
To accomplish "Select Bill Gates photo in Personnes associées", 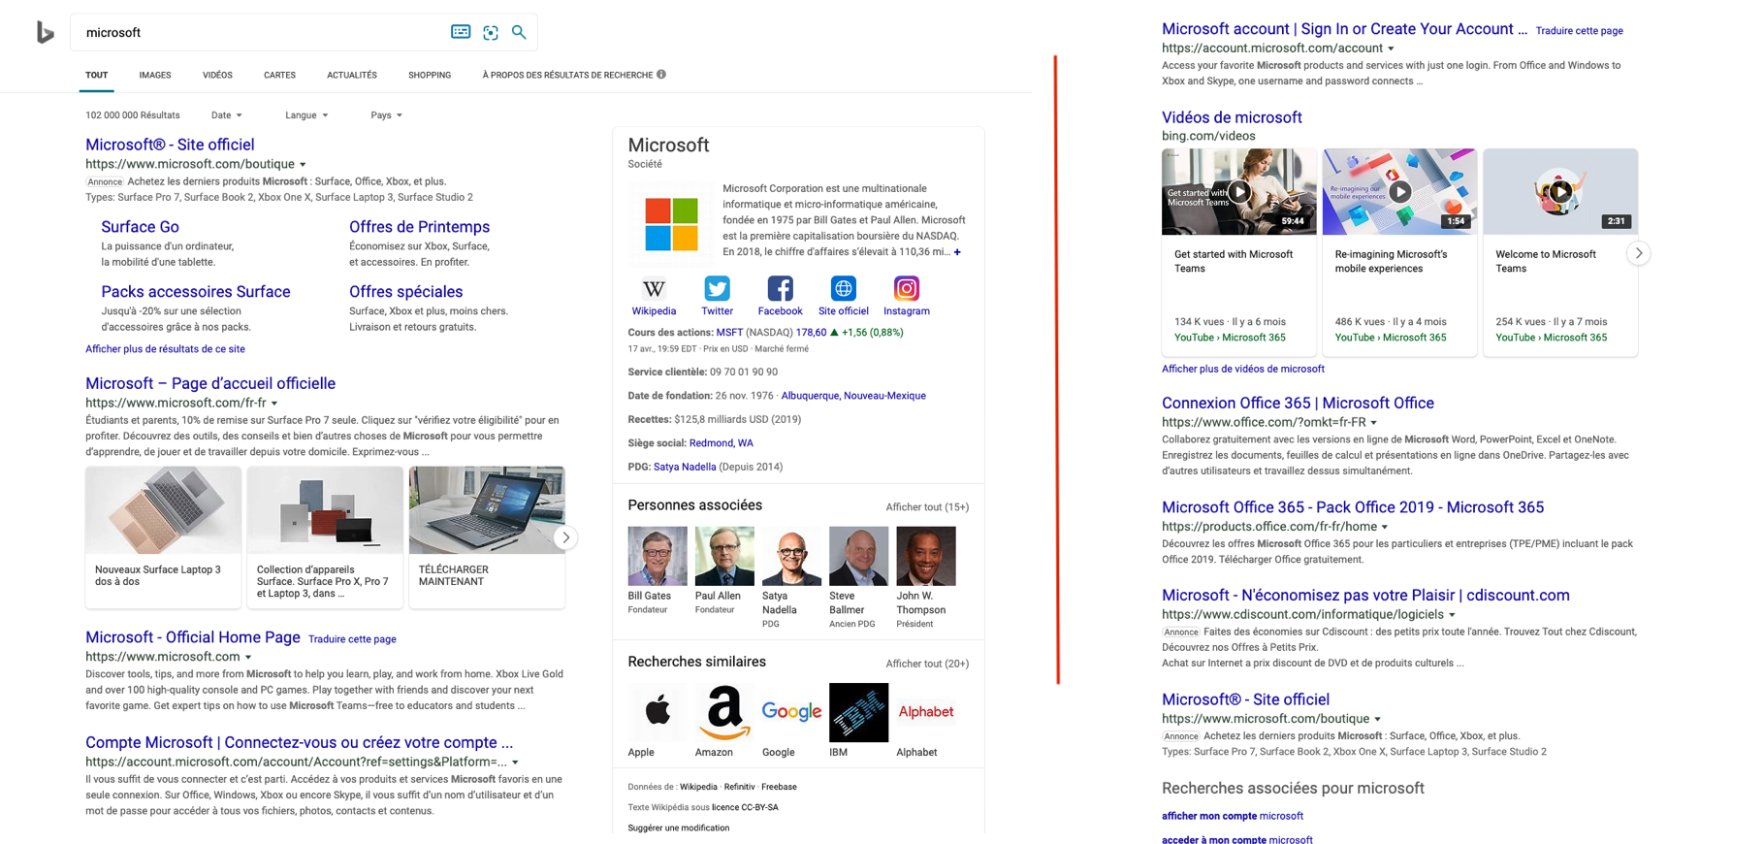I will tap(657, 556).
